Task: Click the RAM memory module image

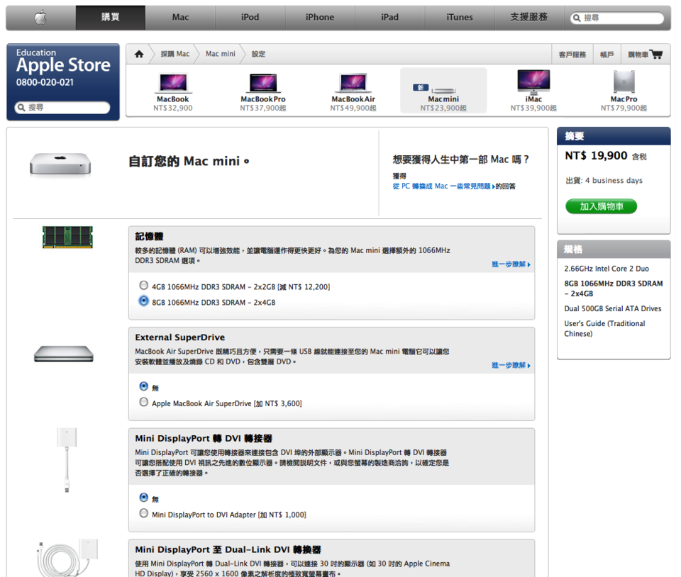Action: pyautogui.click(x=68, y=237)
